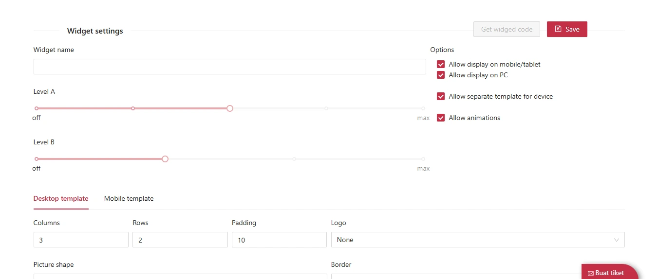Set Level B slider to max
Screen dimensions: 658x279
pyautogui.click(x=423, y=159)
